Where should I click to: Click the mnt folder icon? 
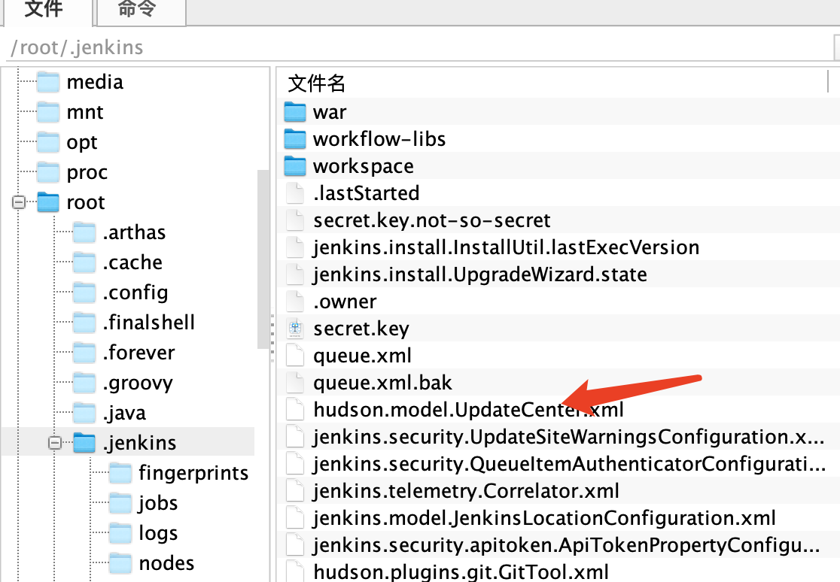tap(48, 112)
